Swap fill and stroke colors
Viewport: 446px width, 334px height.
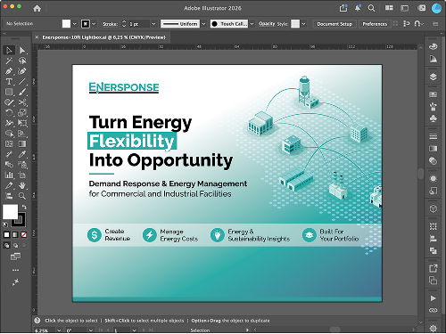tap(24, 208)
